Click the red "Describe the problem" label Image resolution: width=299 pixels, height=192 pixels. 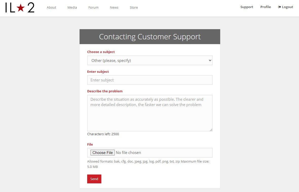105,91
